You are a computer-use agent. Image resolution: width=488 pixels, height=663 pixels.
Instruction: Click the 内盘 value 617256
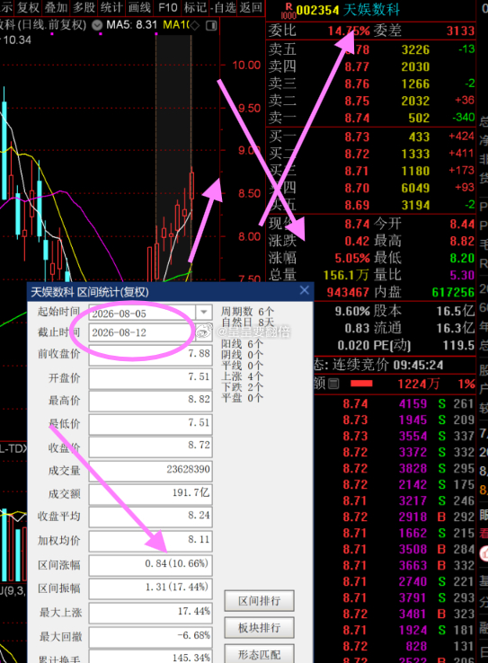[x=453, y=292]
